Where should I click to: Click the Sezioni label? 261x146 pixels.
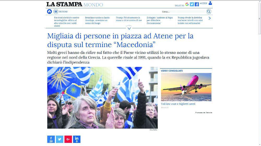point(63,12)
